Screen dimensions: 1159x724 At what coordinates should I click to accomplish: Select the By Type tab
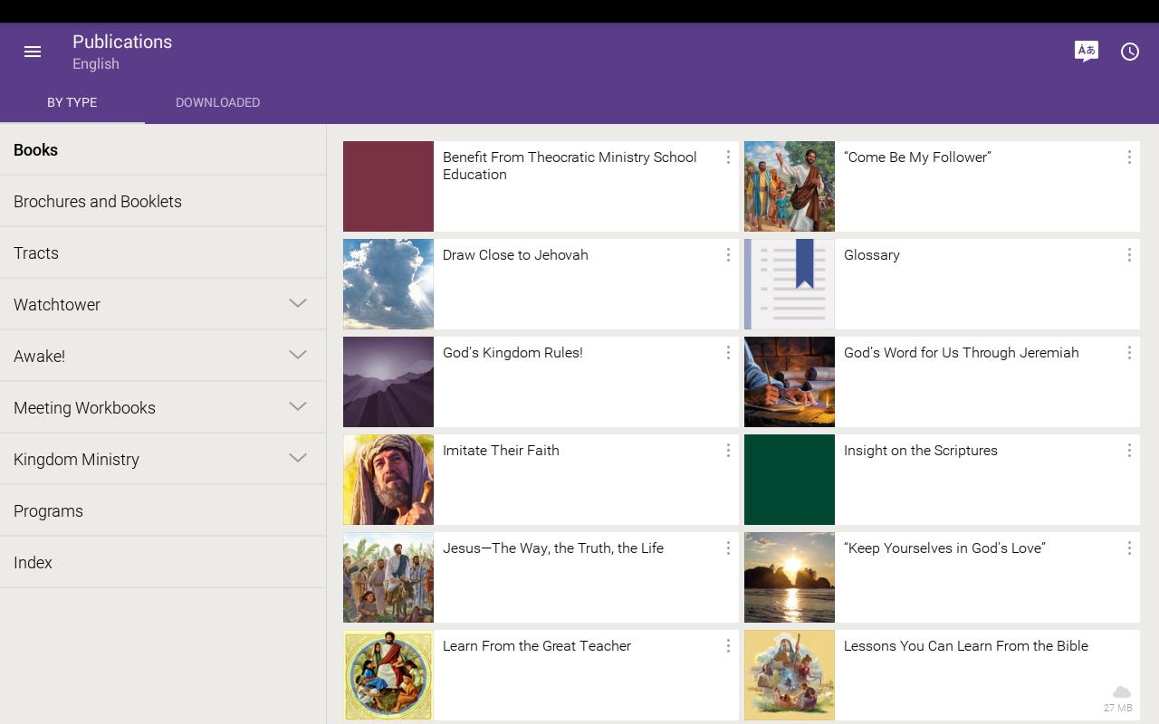[x=72, y=102]
